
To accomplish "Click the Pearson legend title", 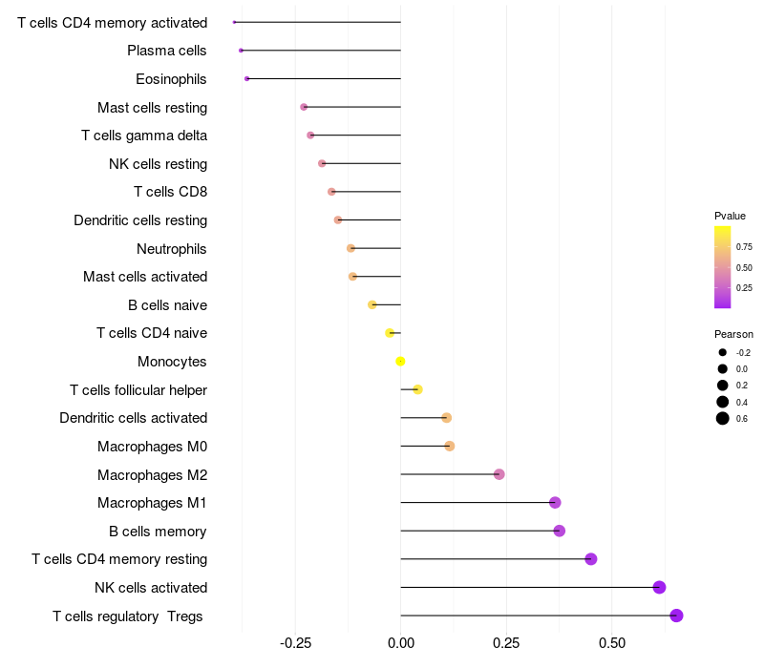I will 733,334.
